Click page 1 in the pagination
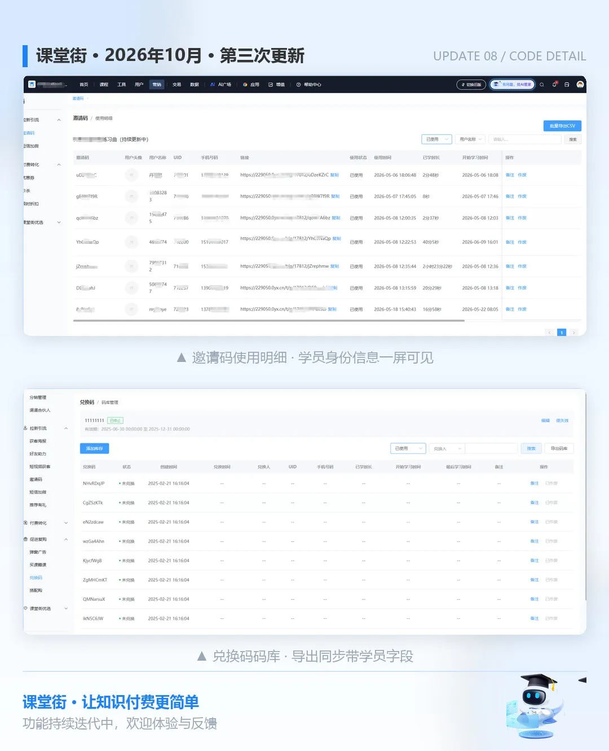The image size is (609, 751). pos(562,333)
